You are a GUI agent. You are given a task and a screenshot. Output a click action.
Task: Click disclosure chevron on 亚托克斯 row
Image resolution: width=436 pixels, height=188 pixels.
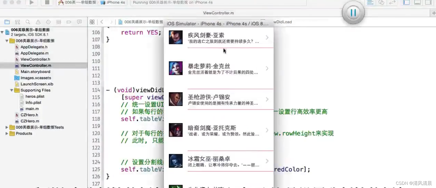267,130
